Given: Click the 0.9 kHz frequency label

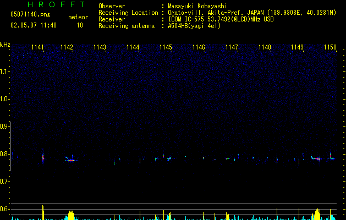Looking at the screenshot, I should pos(4,127).
